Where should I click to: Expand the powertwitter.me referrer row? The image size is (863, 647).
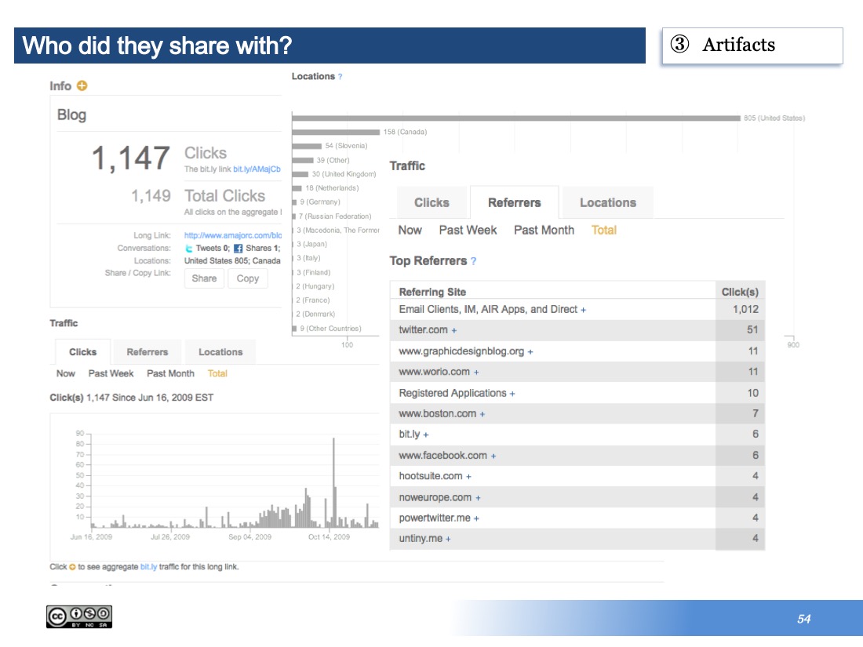476,518
